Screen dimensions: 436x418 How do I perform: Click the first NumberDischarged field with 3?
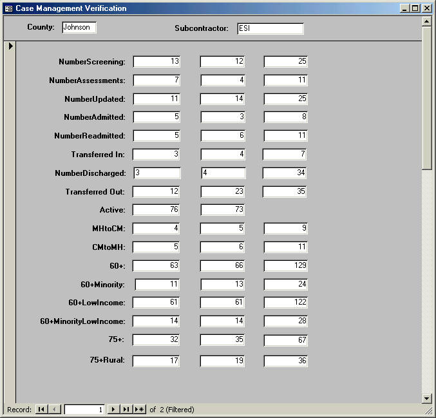pos(157,173)
